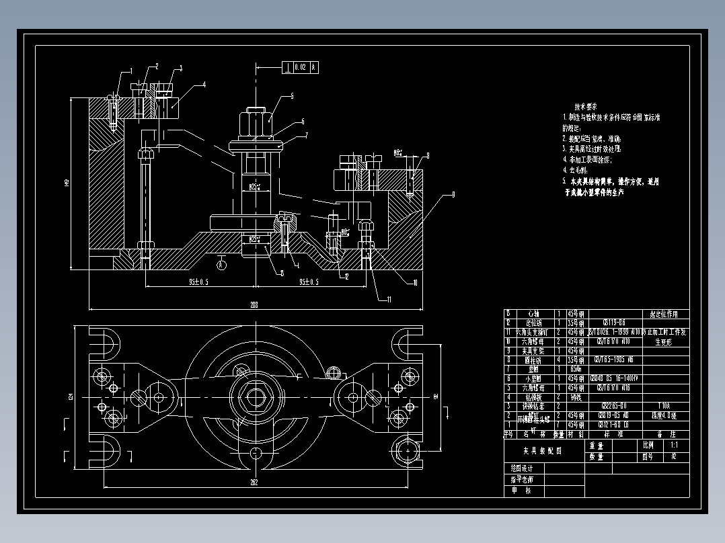Click the '备注' column header
The width and height of the screenshot is (725, 543).
coord(666,434)
